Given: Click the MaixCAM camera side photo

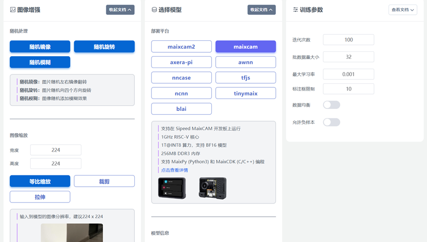Looking at the screenshot, I should (x=213, y=188).
